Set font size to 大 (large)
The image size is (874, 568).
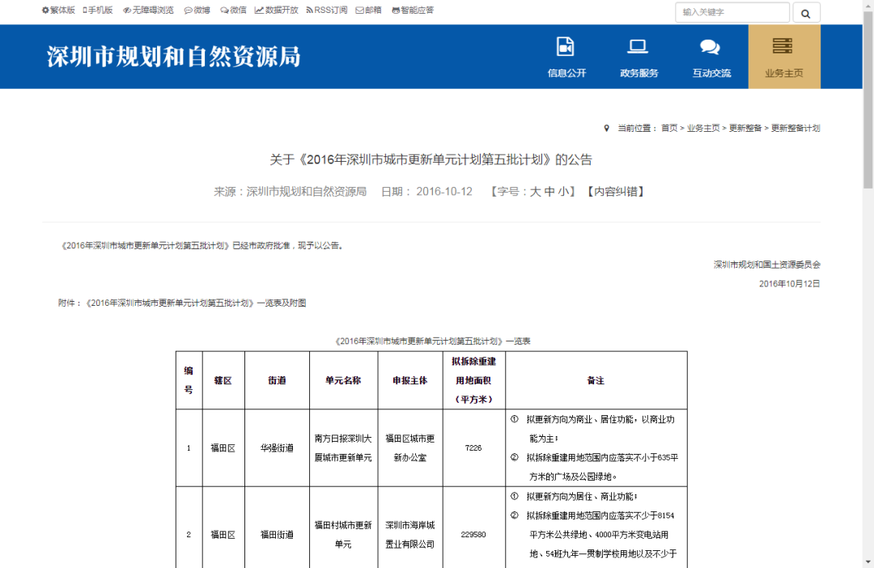click(x=535, y=193)
